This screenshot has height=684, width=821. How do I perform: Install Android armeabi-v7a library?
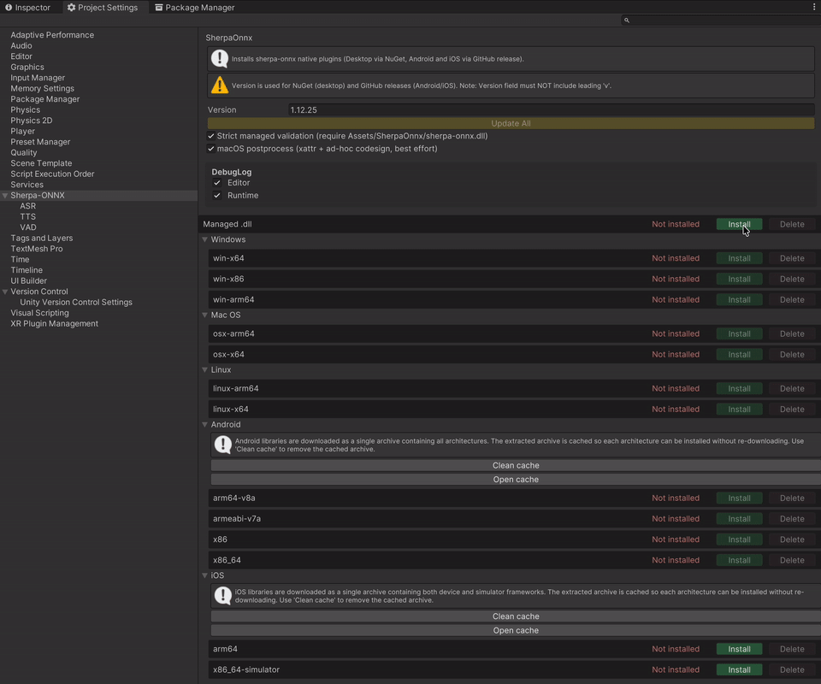pyautogui.click(x=739, y=519)
